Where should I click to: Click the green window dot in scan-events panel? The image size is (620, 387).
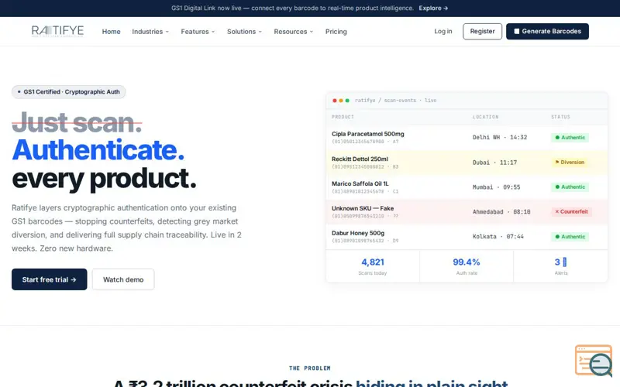(x=347, y=101)
